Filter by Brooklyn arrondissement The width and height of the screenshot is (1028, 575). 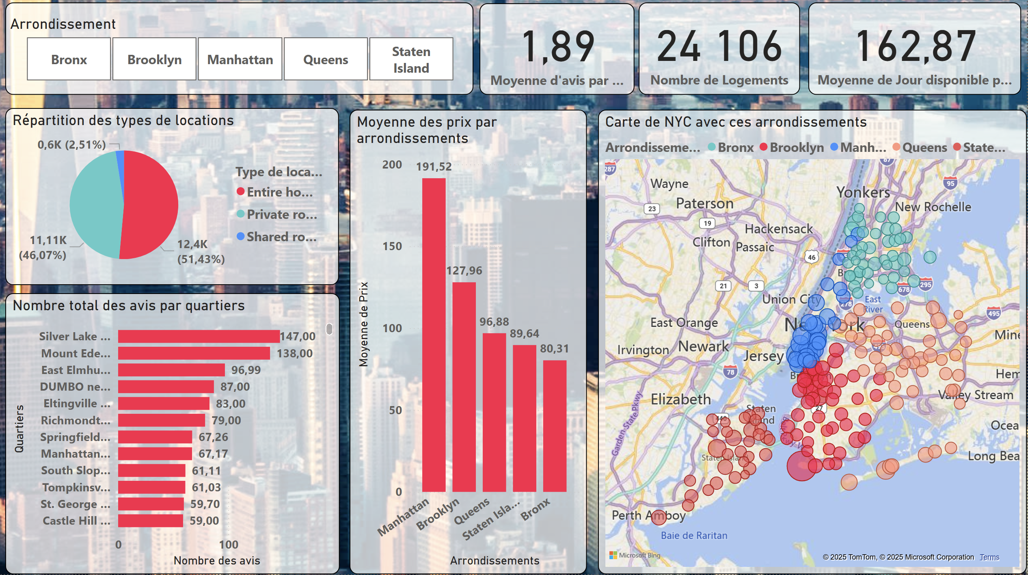coord(154,59)
